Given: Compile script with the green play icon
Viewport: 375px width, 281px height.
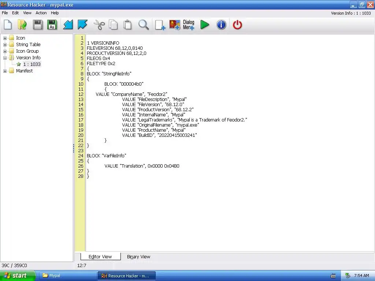Looking at the screenshot, I should pos(205,25).
